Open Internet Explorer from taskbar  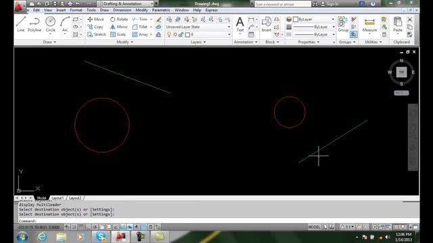pos(42,237)
